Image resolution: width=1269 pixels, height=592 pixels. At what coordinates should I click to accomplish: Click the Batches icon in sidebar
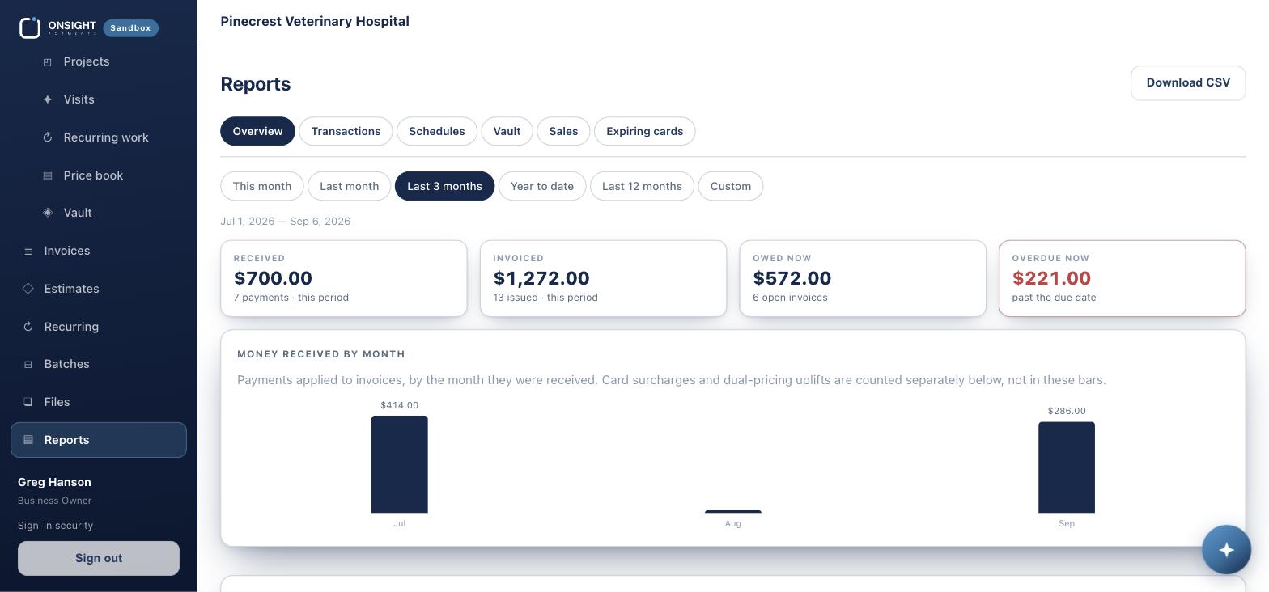(x=28, y=365)
